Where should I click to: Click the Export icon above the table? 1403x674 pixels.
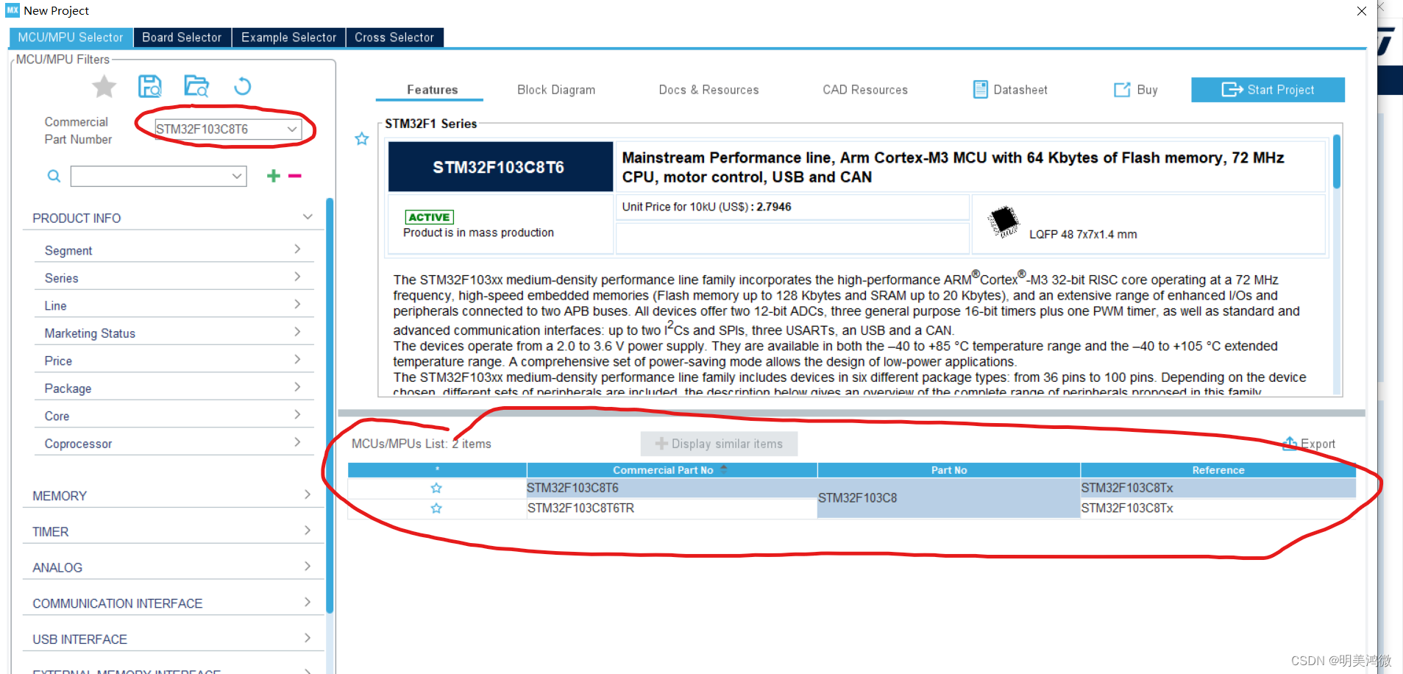pos(1290,443)
